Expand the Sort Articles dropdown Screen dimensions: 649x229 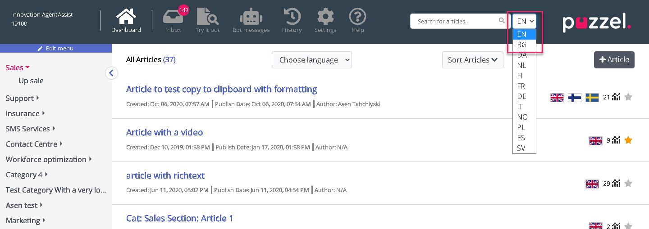click(472, 60)
